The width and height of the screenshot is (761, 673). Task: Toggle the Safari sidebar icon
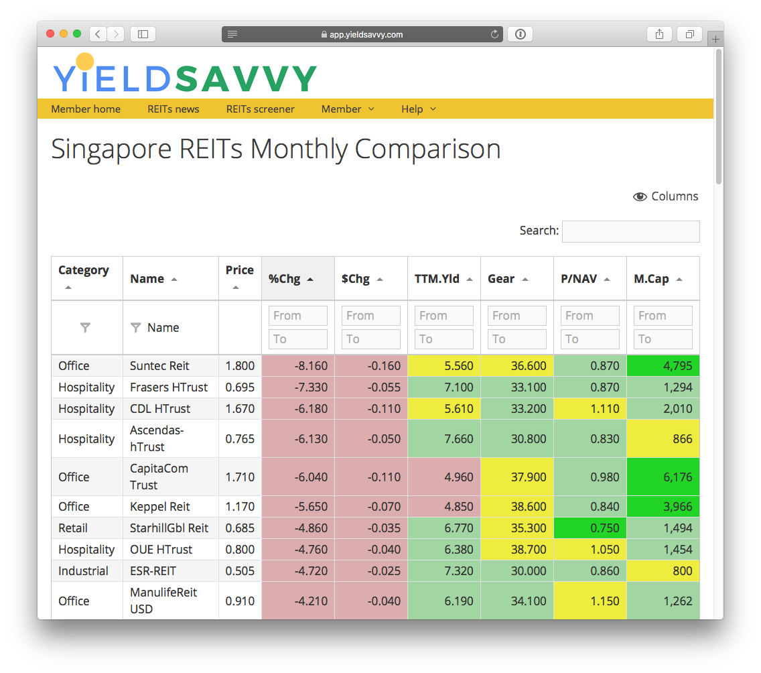[x=143, y=34]
